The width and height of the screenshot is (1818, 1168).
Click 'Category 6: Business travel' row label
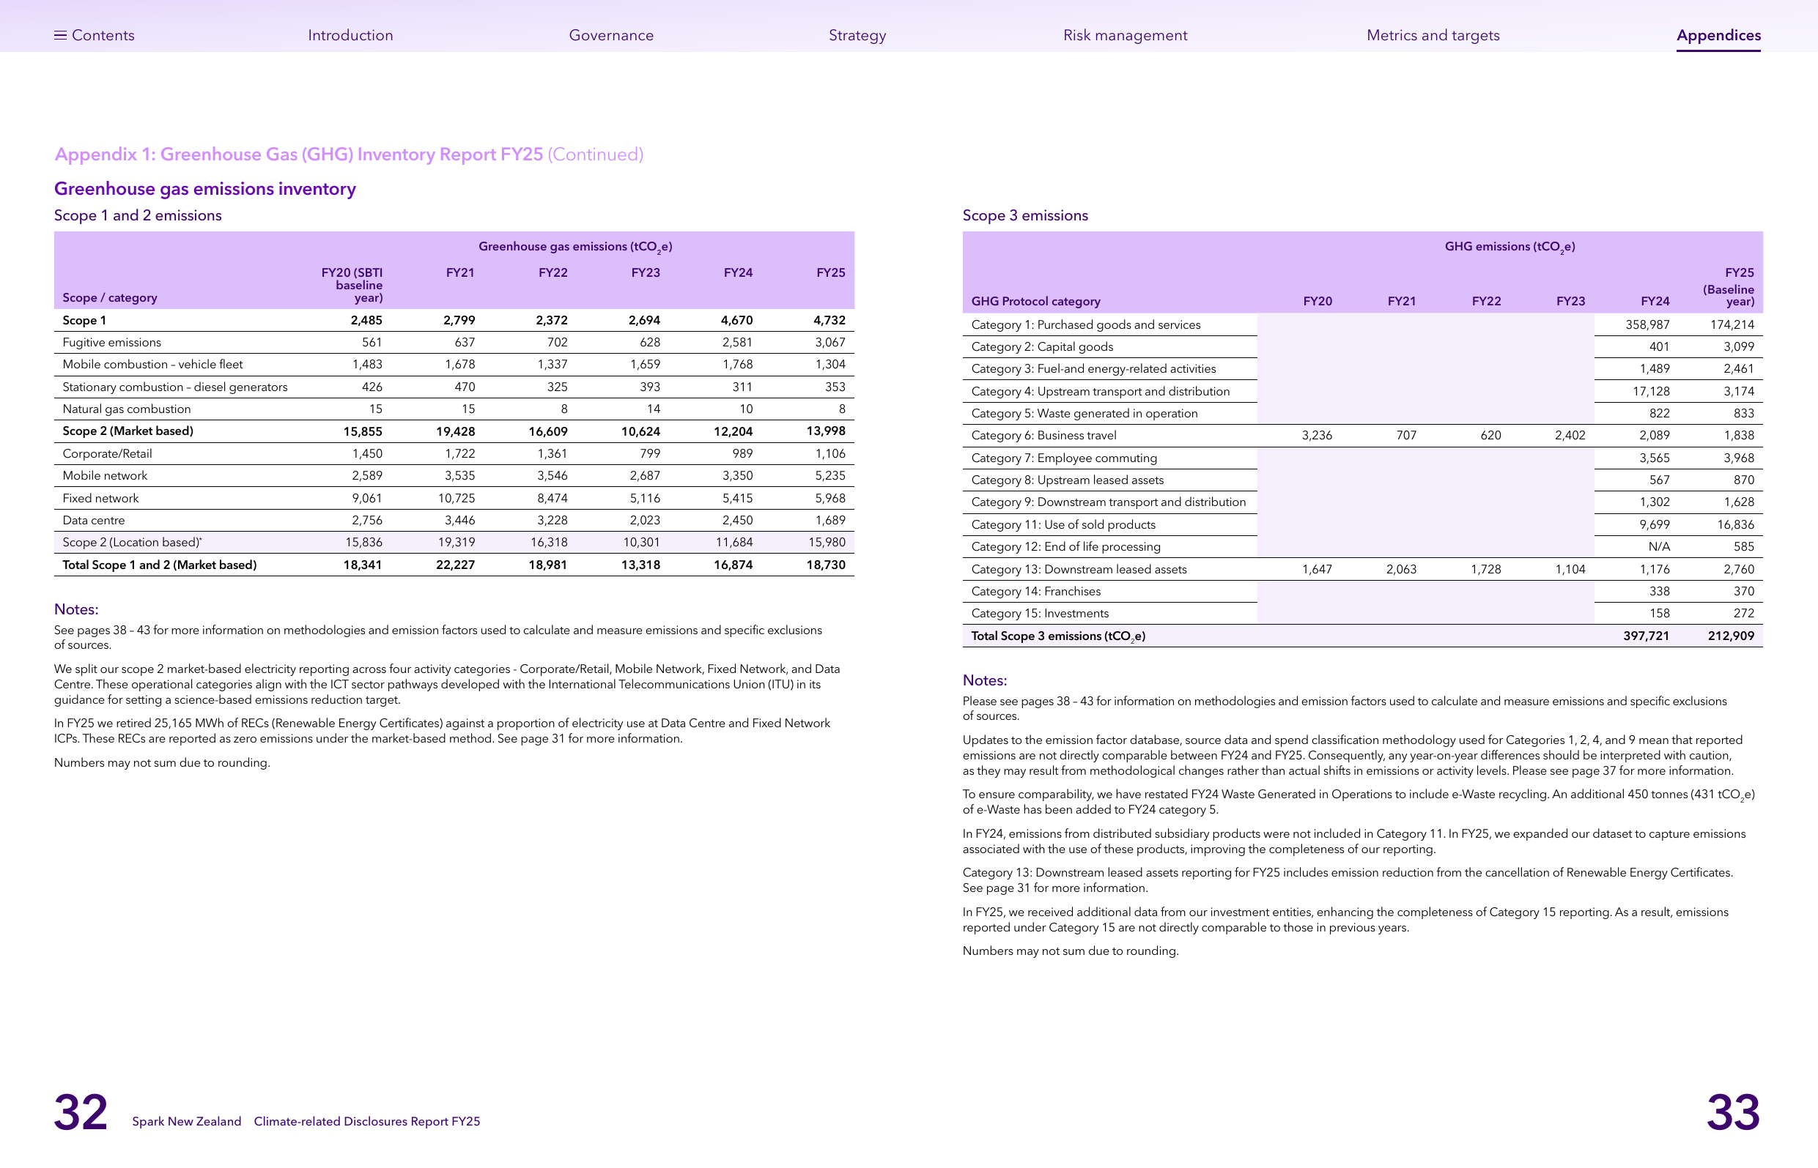[1043, 436]
